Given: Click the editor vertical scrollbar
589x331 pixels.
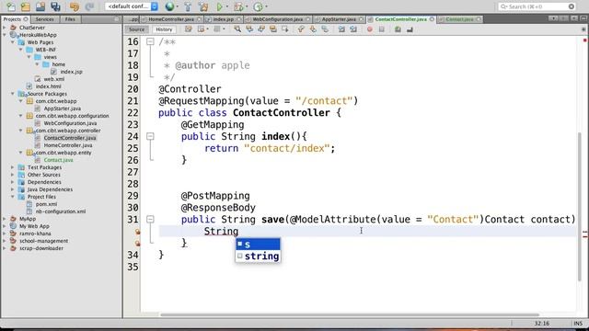Looking at the screenshot, I should 580,206.
